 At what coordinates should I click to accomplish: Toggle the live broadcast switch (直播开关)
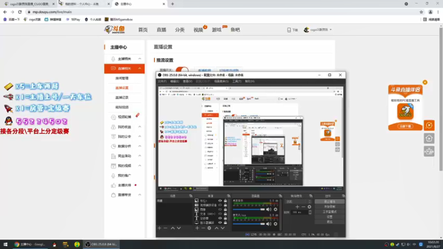[182, 70]
